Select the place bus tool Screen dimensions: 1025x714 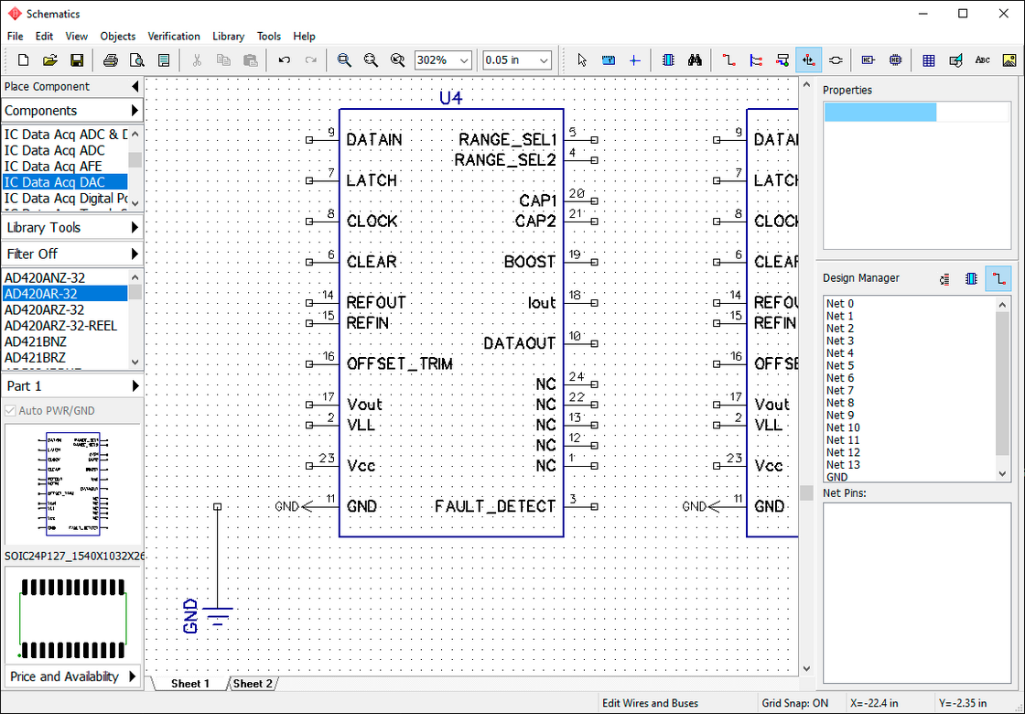tap(756, 60)
